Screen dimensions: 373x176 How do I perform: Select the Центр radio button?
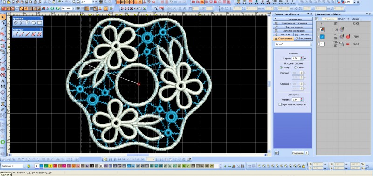(281, 68)
